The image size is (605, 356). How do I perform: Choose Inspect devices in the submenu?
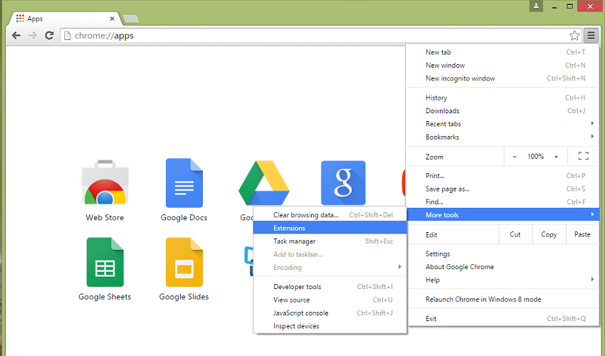click(330, 326)
